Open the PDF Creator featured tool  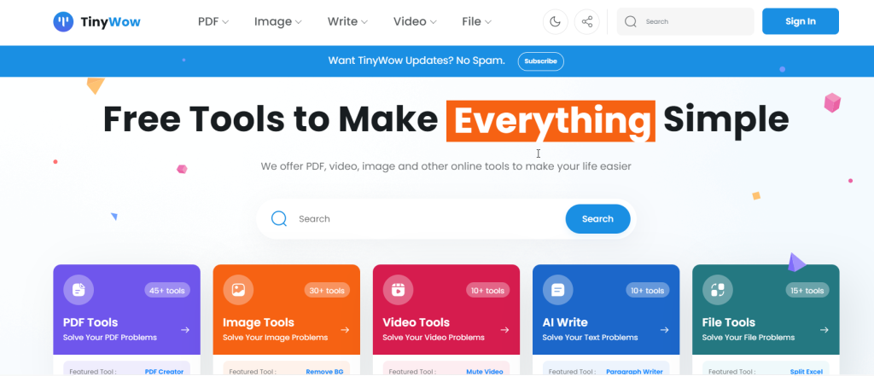coord(164,372)
